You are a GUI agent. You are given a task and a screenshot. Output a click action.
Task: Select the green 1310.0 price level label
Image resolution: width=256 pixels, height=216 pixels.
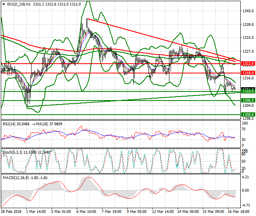[248, 92]
